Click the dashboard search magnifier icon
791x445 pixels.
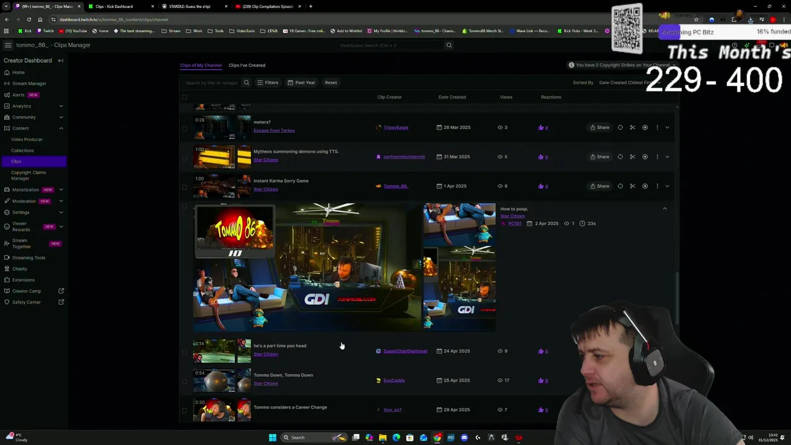pos(449,45)
